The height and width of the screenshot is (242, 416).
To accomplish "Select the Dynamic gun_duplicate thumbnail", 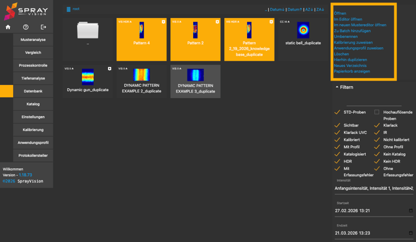I will (x=88, y=77).
